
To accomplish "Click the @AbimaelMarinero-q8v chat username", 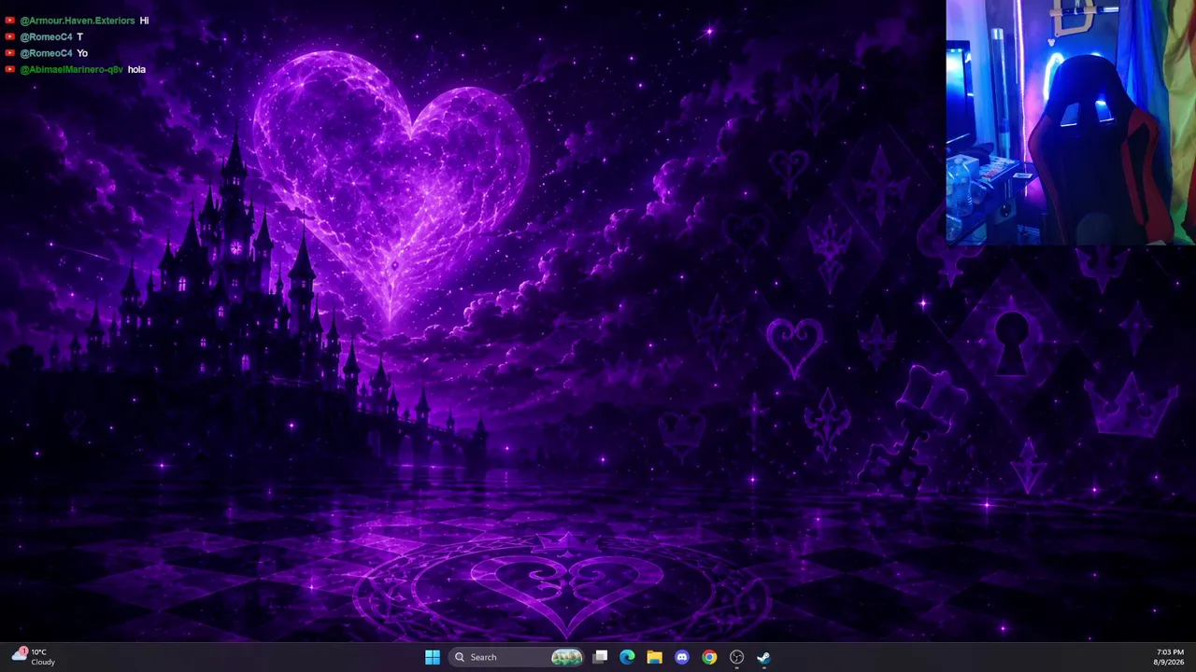I will [71, 69].
